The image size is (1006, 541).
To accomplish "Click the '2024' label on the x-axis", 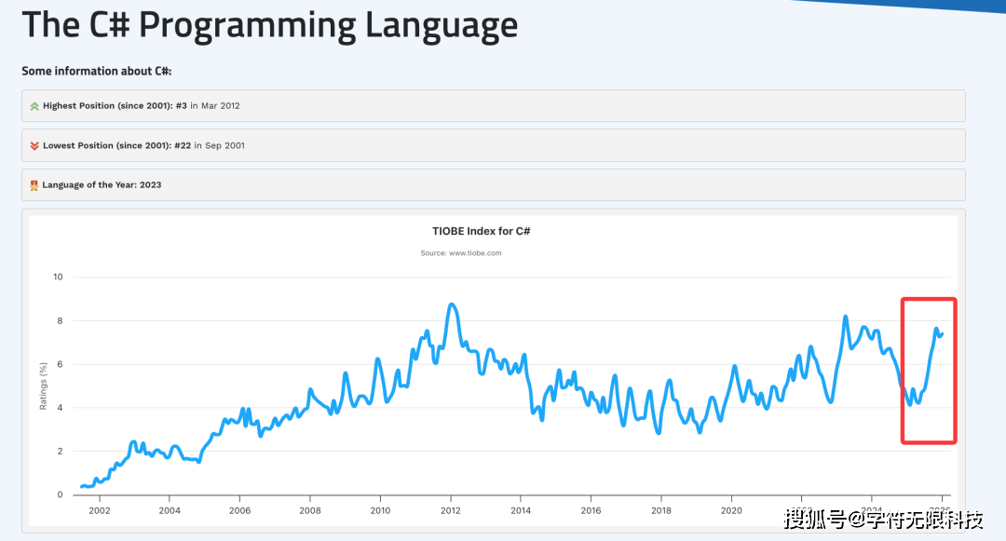I will click(x=871, y=510).
